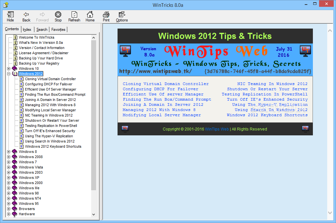Expand the Browsers tree node
336x223 pixels.
click(8, 209)
